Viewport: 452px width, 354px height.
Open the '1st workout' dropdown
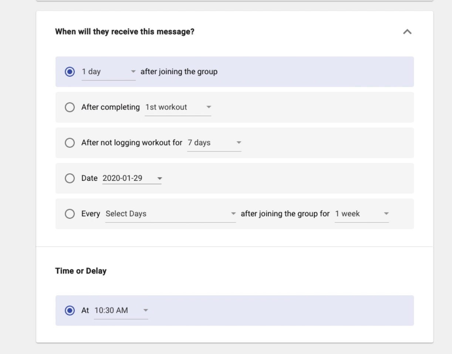pos(178,108)
